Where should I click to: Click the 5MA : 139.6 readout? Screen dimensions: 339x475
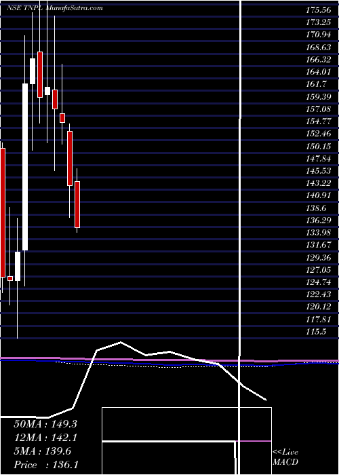42,451
